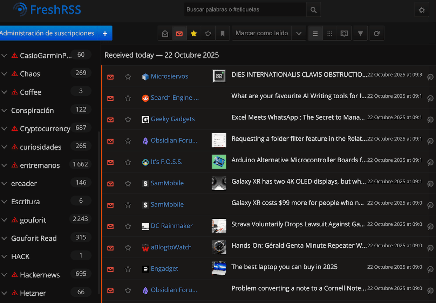Switch to global grid view

[329, 34]
